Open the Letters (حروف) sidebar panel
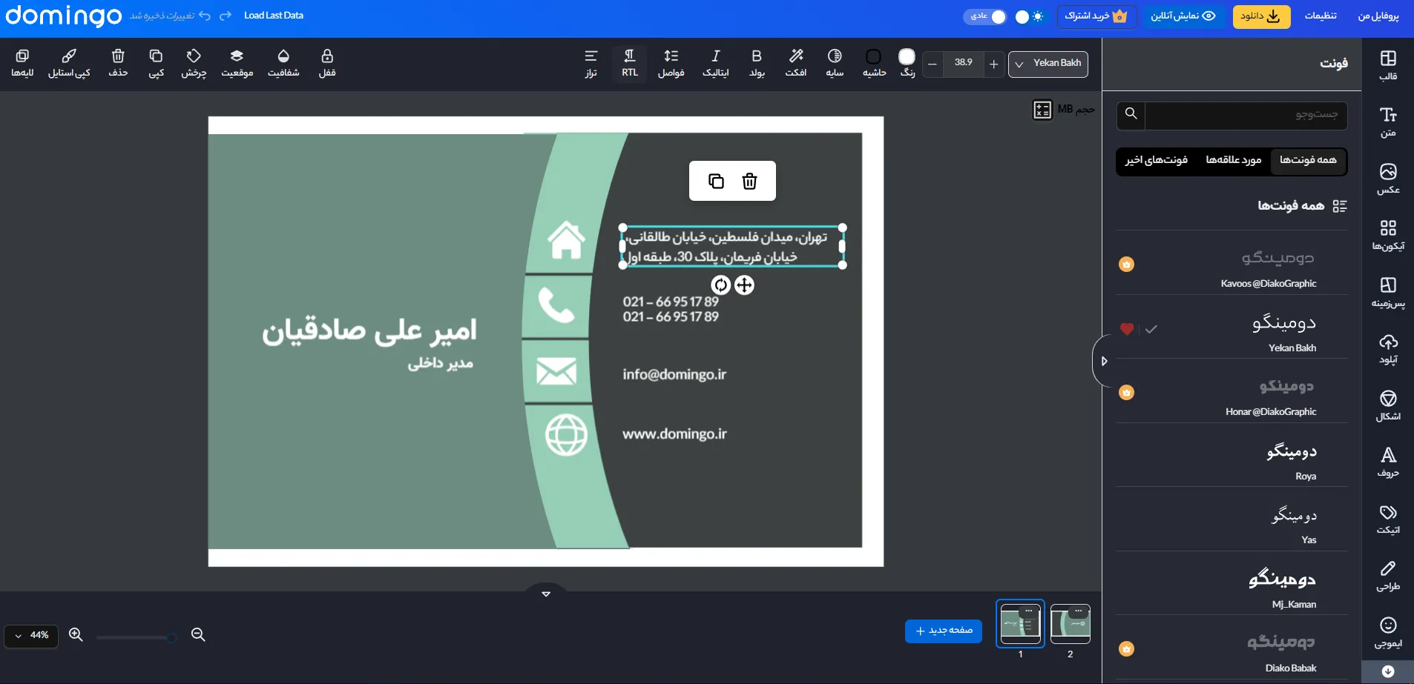This screenshot has width=1414, height=684. pyautogui.click(x=1388, y=462)
